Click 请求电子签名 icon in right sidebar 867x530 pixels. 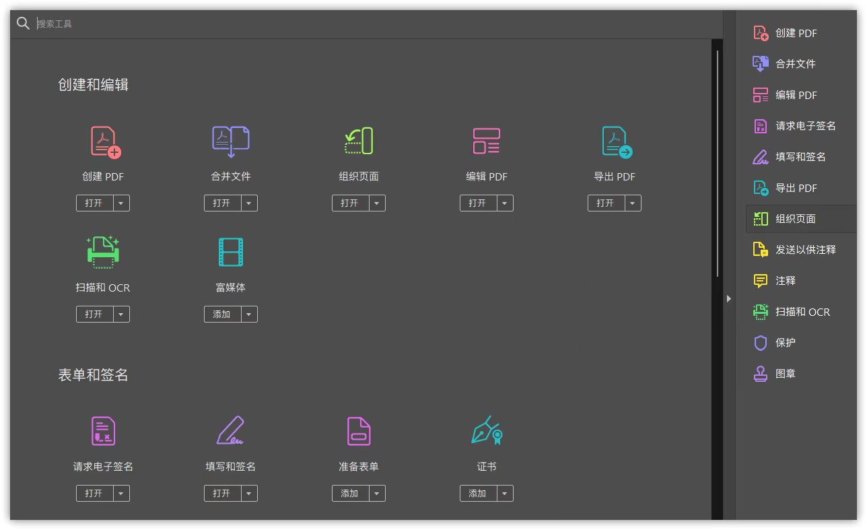761,126
